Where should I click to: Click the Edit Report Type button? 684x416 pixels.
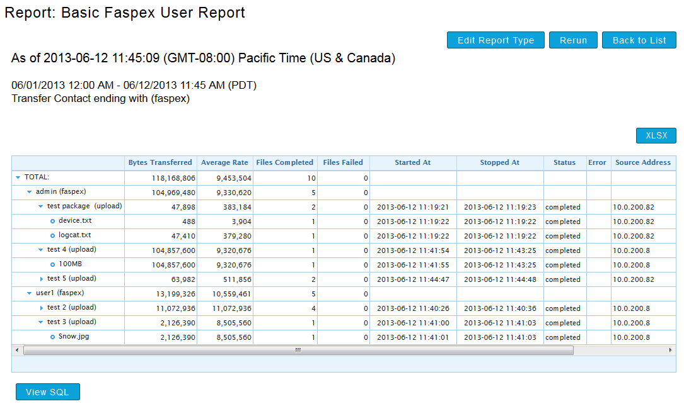[x=496, y=40]
